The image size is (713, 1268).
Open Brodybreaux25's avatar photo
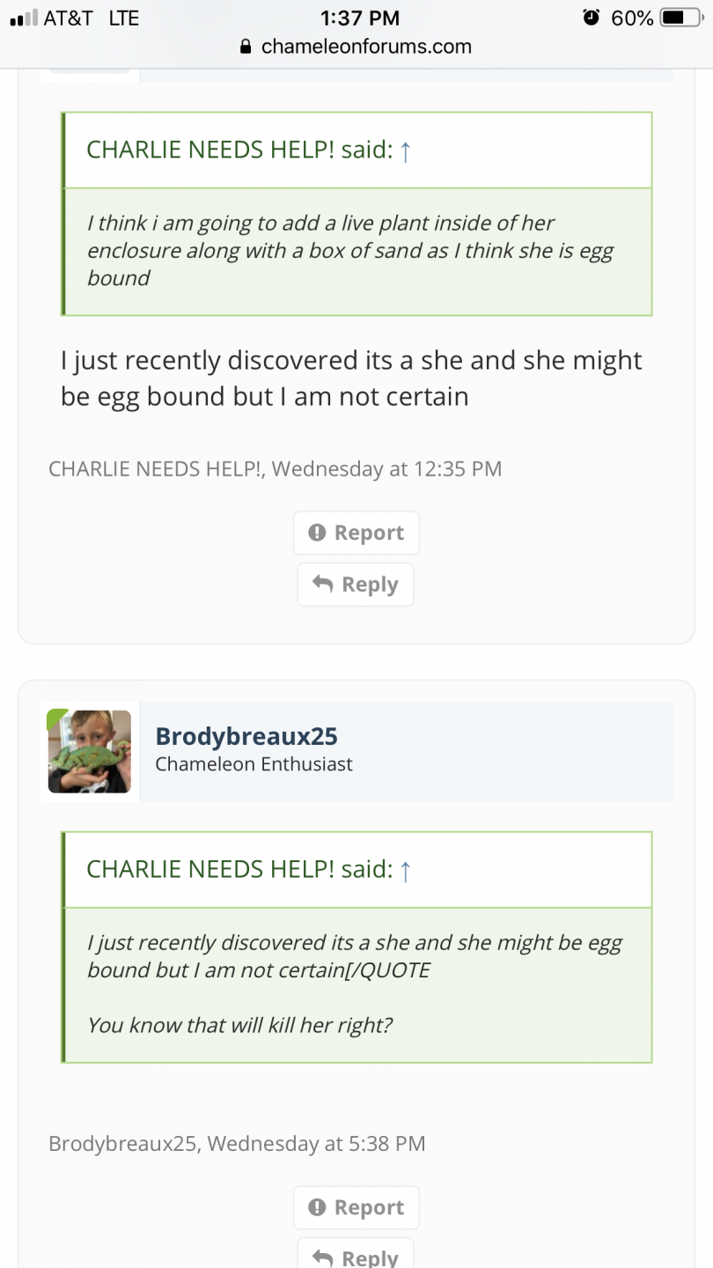pos(89,751)
